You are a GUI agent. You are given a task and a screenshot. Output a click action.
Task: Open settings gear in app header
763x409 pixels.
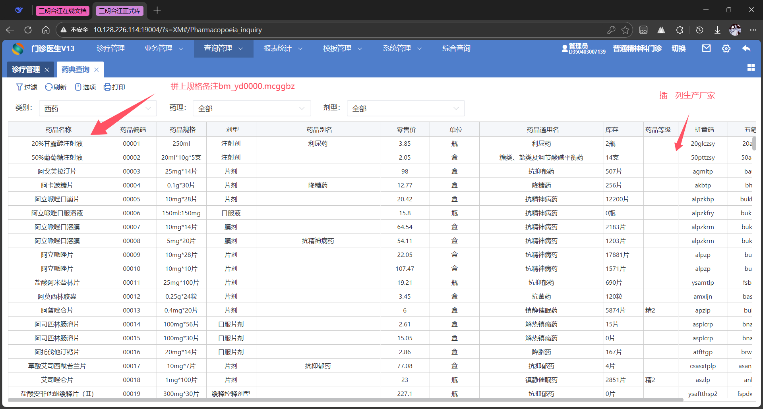coord(726,48)
